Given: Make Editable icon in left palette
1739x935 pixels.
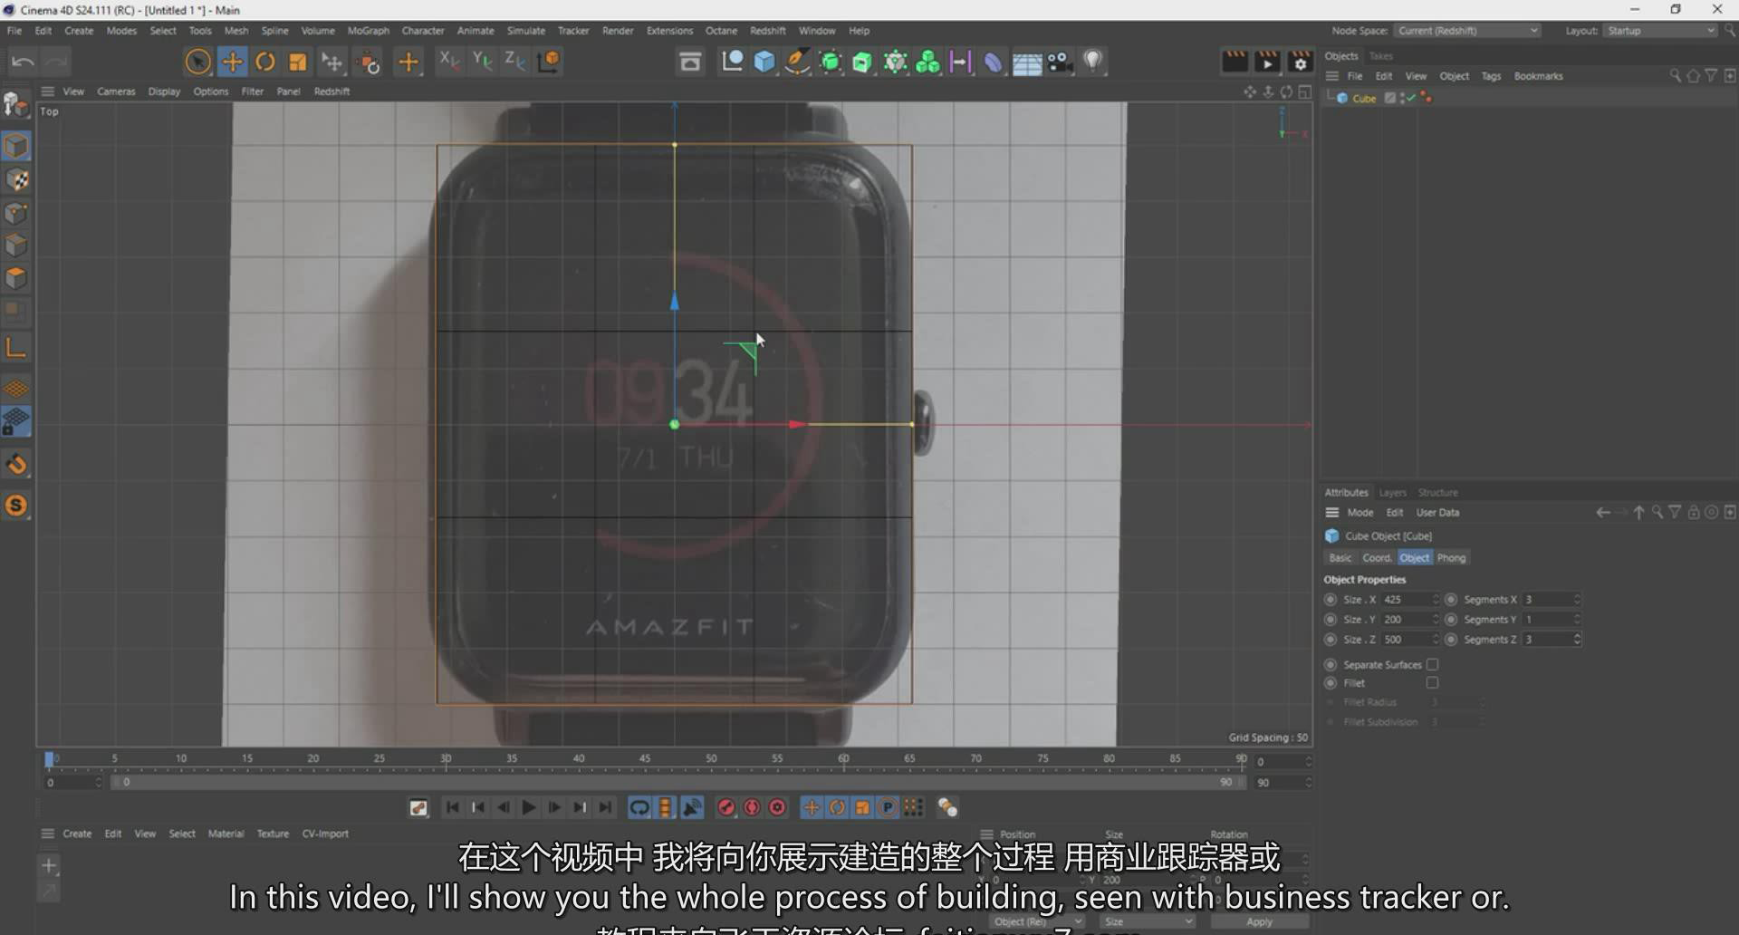Looking at the screenshot, I should [x=16, y=105].
